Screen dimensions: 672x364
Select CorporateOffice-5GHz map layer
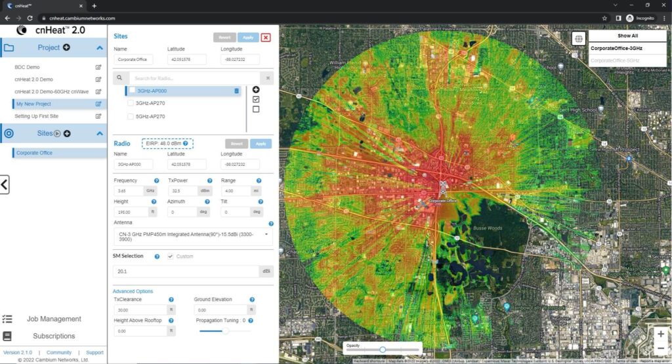(627, 60)
